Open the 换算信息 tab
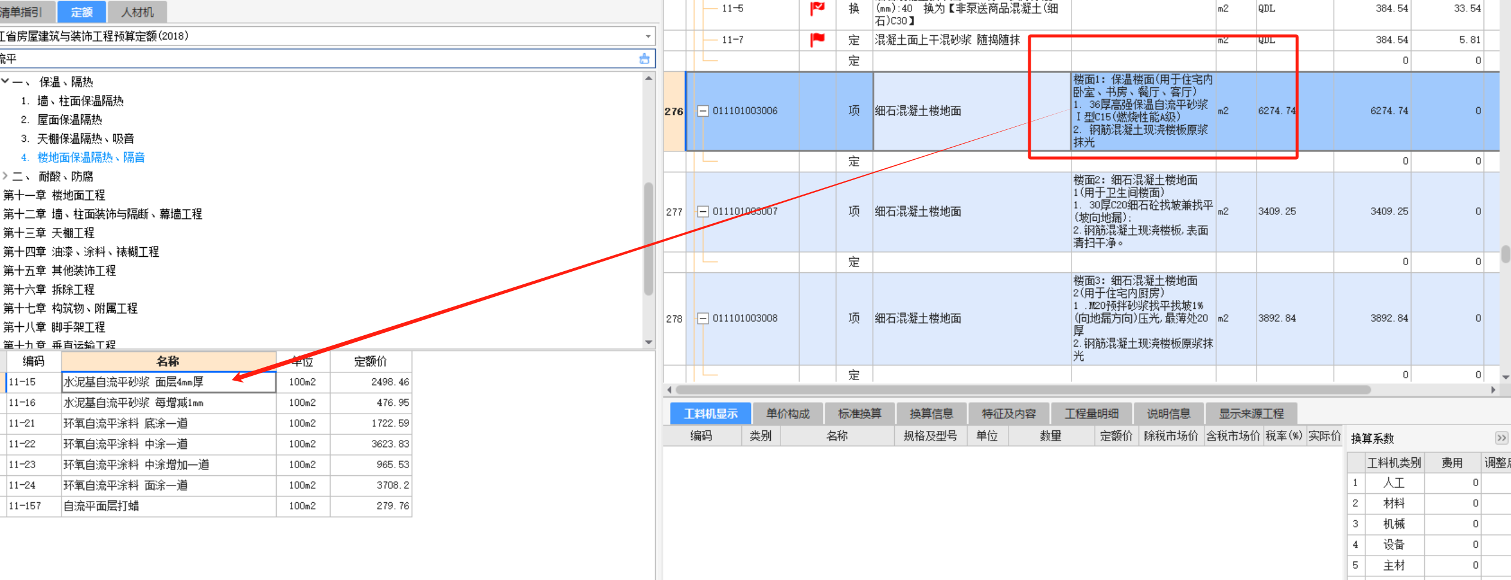This screenshot has height=580, width=1511. 931,414
